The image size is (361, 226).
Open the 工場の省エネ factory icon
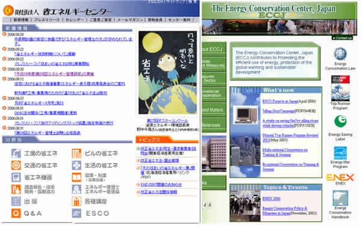[16, 153]
